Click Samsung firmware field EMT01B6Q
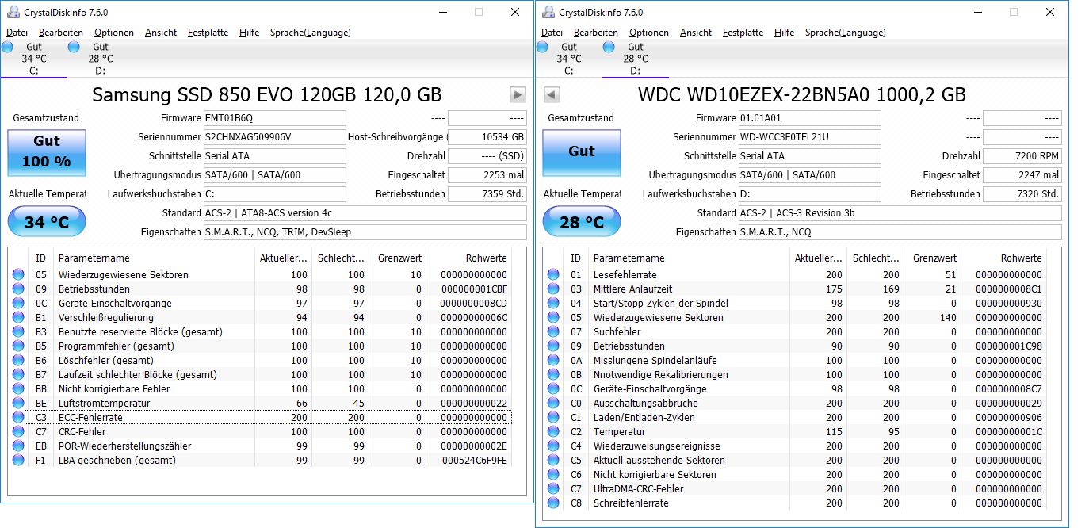The height and width of the screenshot is (528, 1089). pos(274,118)
